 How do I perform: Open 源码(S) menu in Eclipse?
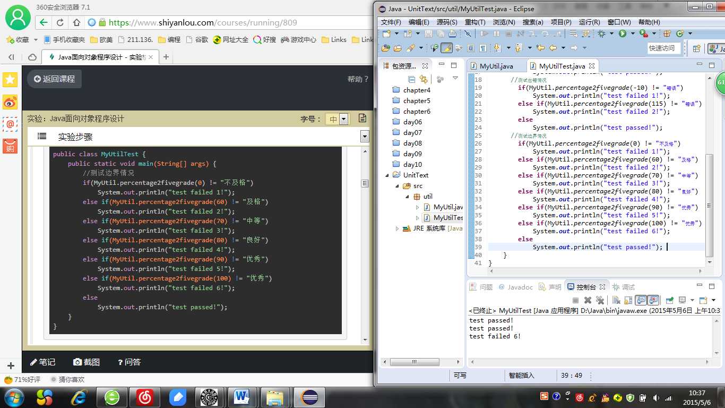[x=447, y=22]
